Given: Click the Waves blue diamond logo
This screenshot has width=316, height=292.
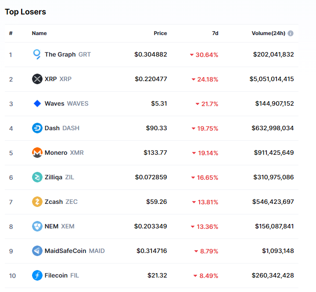Looking at the screenshot, I should point(37,103).
